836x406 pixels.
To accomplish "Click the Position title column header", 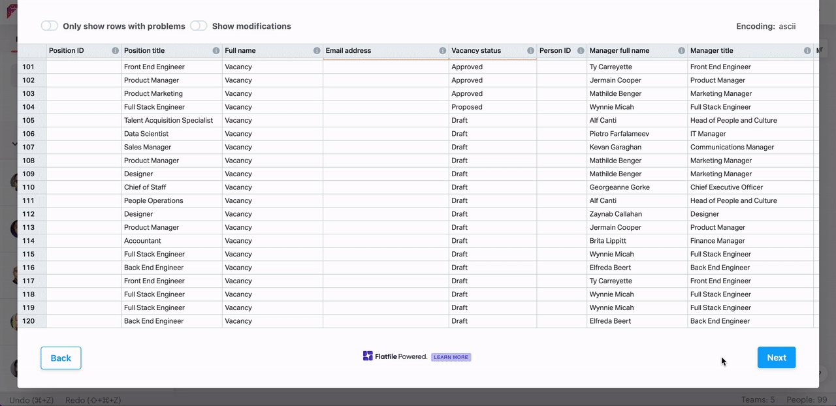I will tap(172, 51).
